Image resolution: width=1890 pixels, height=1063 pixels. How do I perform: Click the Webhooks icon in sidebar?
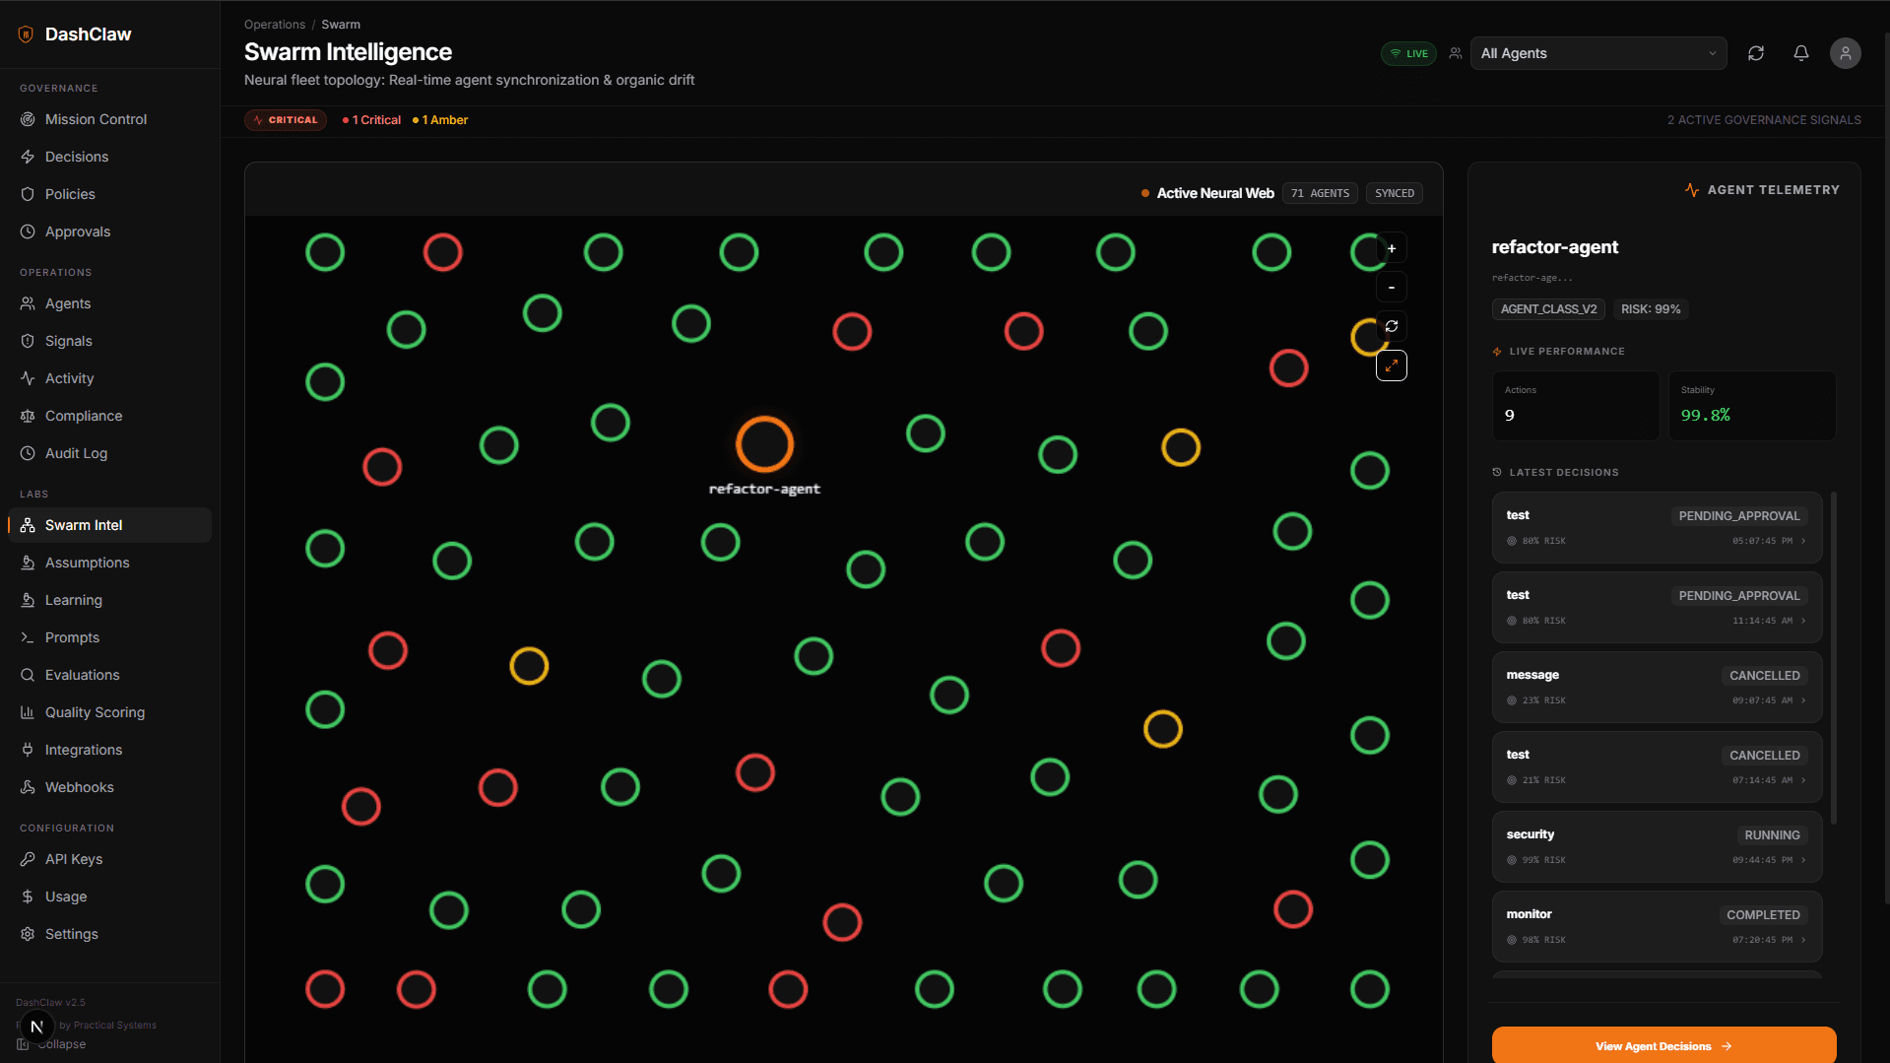[28, 787]
